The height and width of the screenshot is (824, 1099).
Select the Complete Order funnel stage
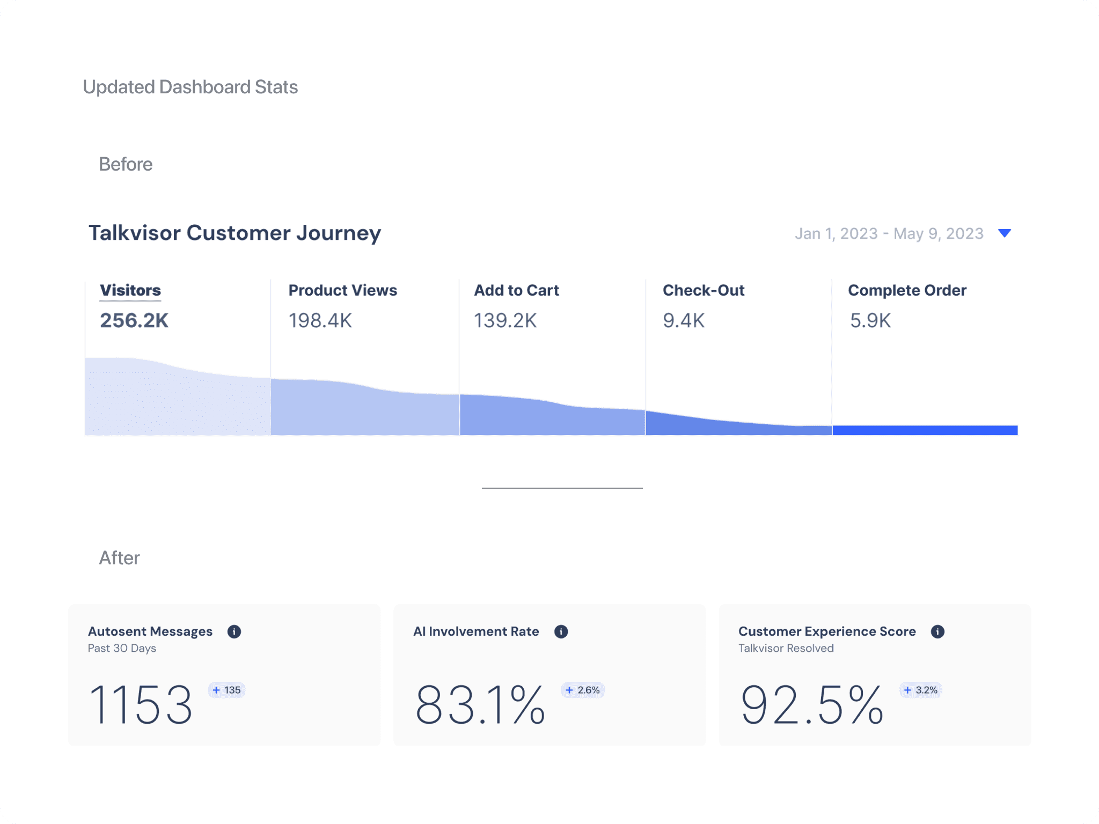pyautogui.click(x=907, y=290)
